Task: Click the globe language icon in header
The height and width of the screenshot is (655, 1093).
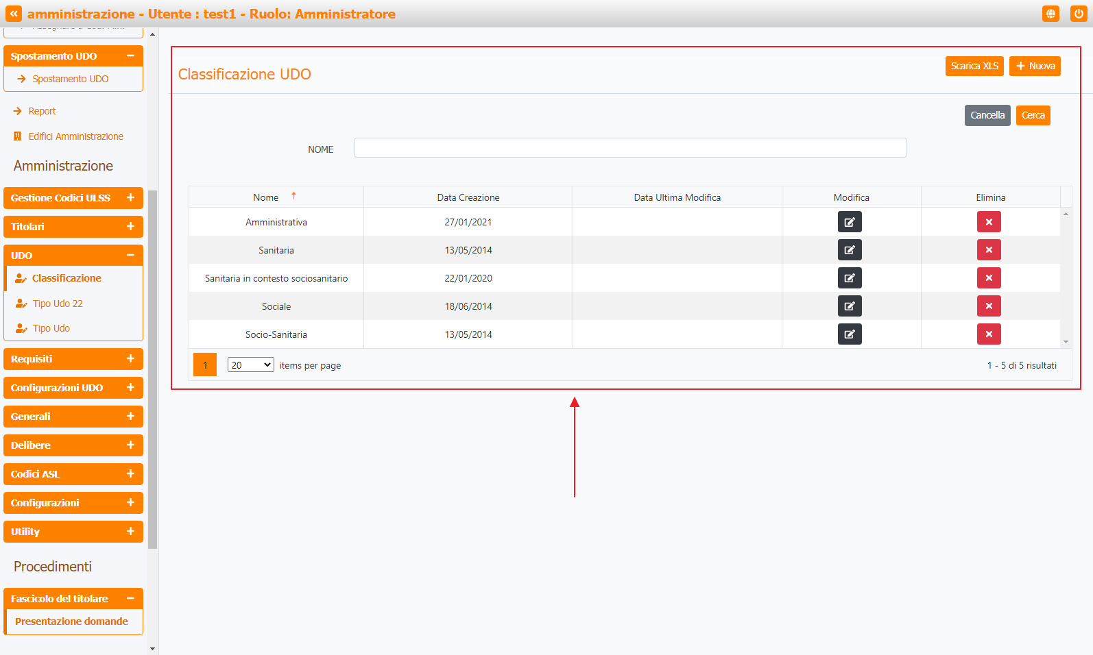Action: (1050, 14)
